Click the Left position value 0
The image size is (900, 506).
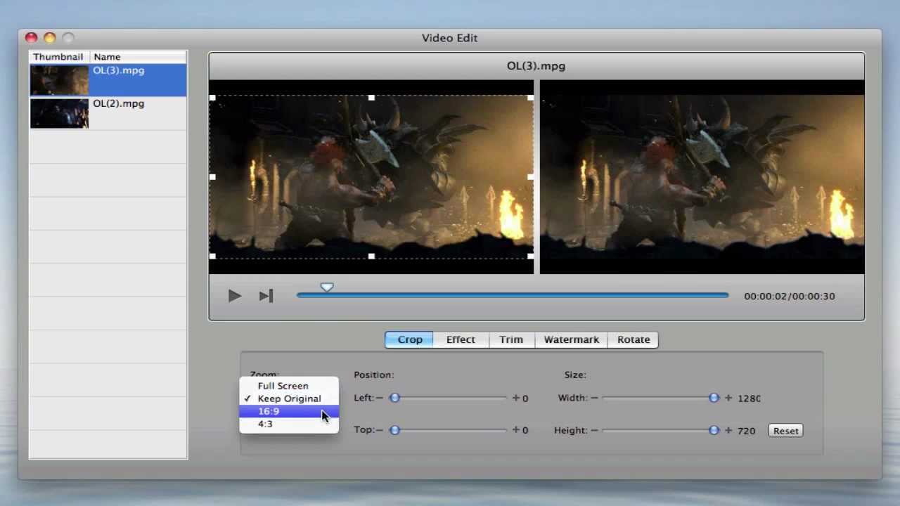525,398
